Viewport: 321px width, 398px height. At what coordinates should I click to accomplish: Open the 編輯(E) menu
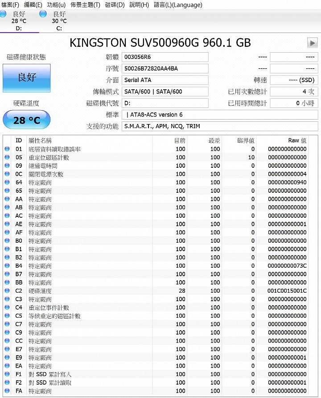tap(33, 4)
